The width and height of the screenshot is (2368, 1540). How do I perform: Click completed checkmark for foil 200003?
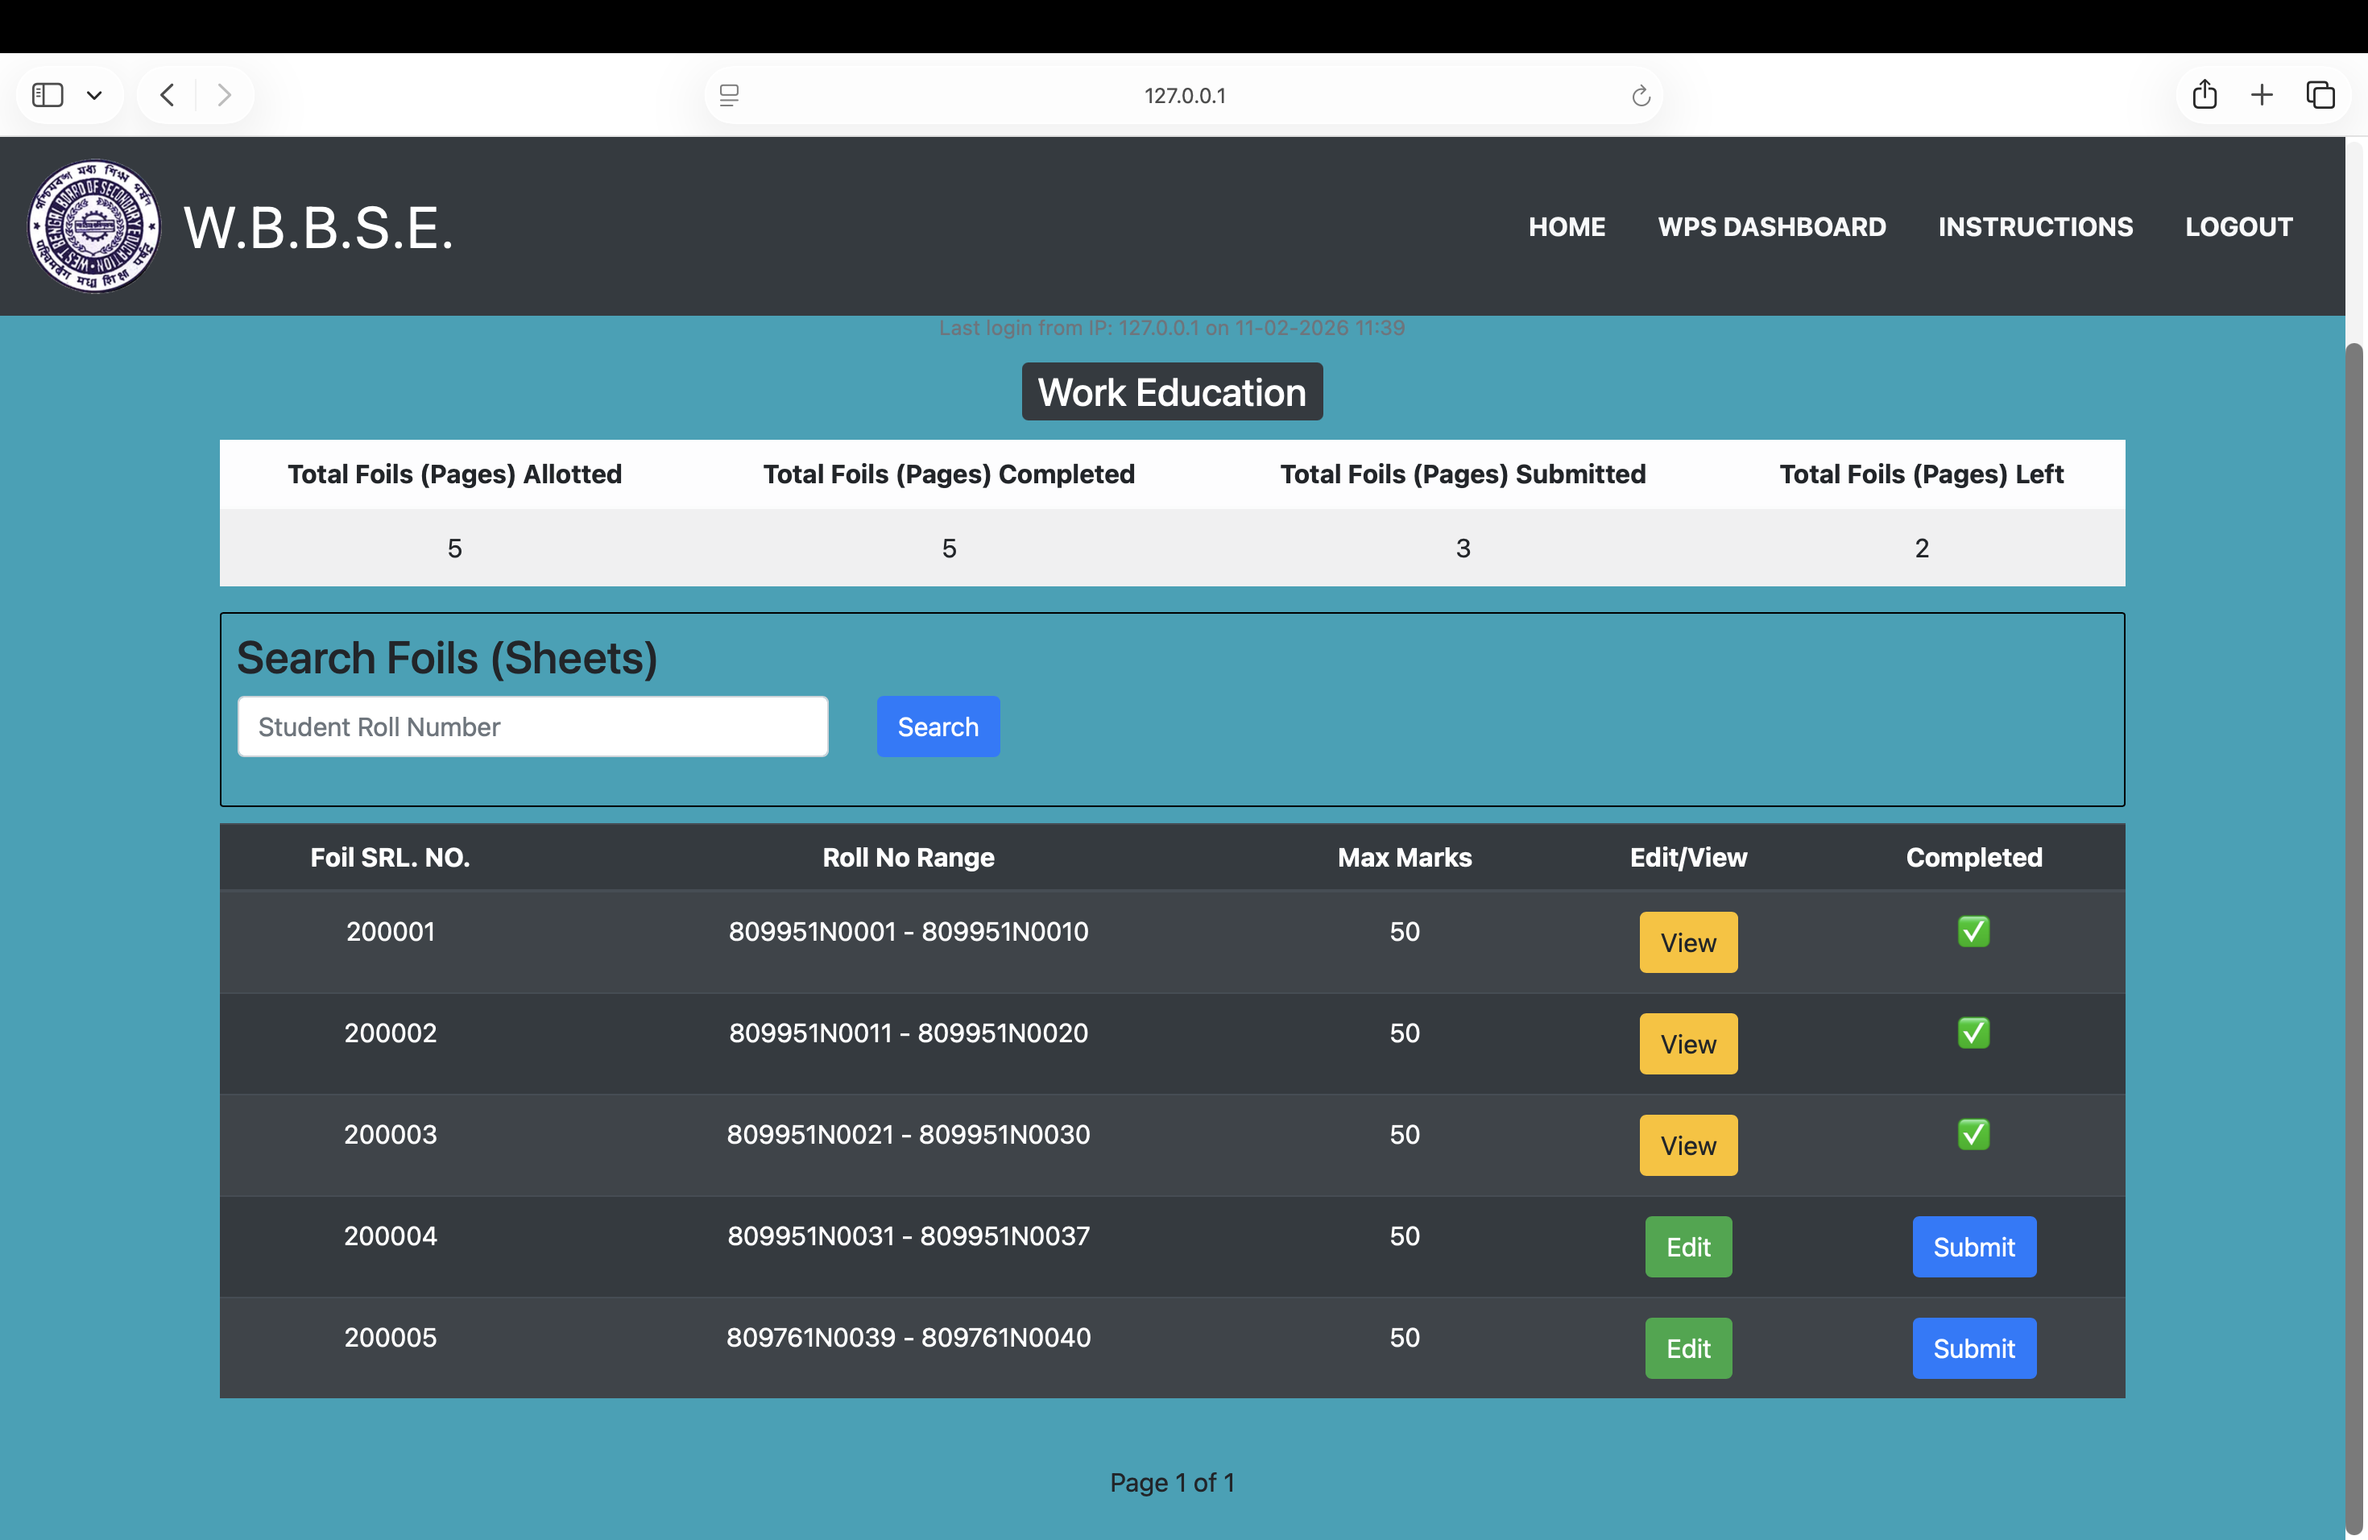[1973, 1134]
